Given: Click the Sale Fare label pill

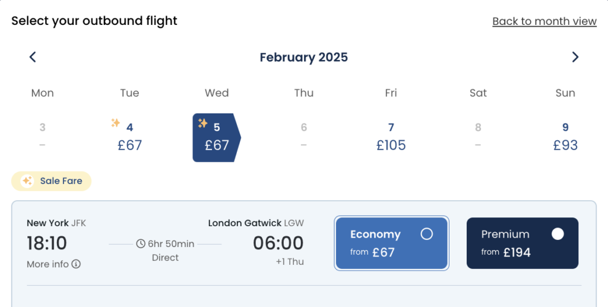Looking at the screenshot, I should click(51, 181).
